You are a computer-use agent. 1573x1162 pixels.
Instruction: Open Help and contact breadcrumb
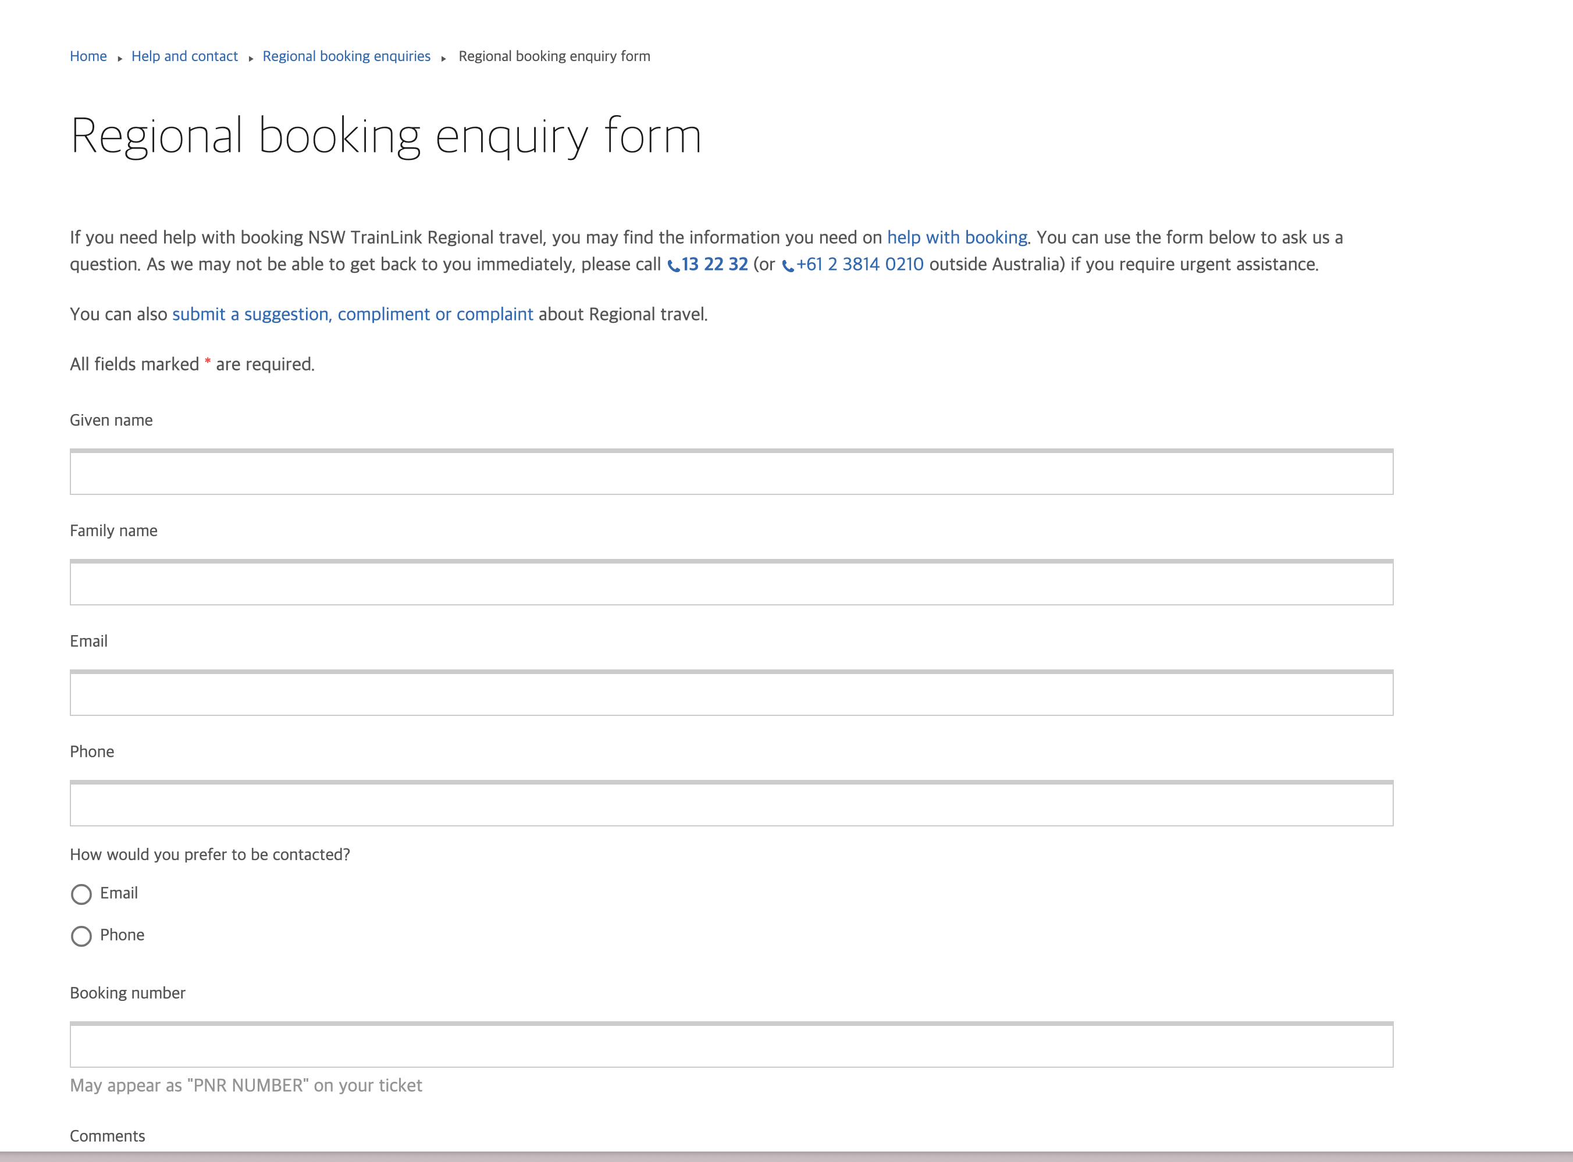coord(184,56)
